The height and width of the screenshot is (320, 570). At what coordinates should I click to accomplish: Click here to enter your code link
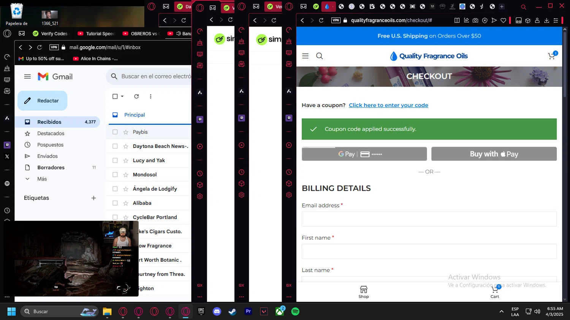pyautogui.click(x=388, y=105)
